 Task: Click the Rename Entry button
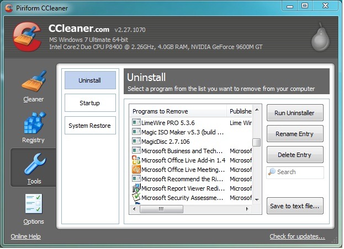point(295,134)
